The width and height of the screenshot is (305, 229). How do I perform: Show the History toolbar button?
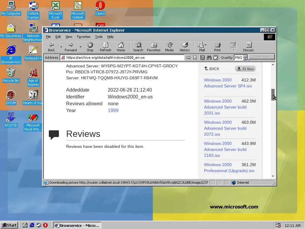(185, 47)
